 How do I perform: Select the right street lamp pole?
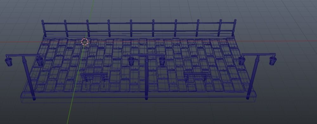click(253, 77)
